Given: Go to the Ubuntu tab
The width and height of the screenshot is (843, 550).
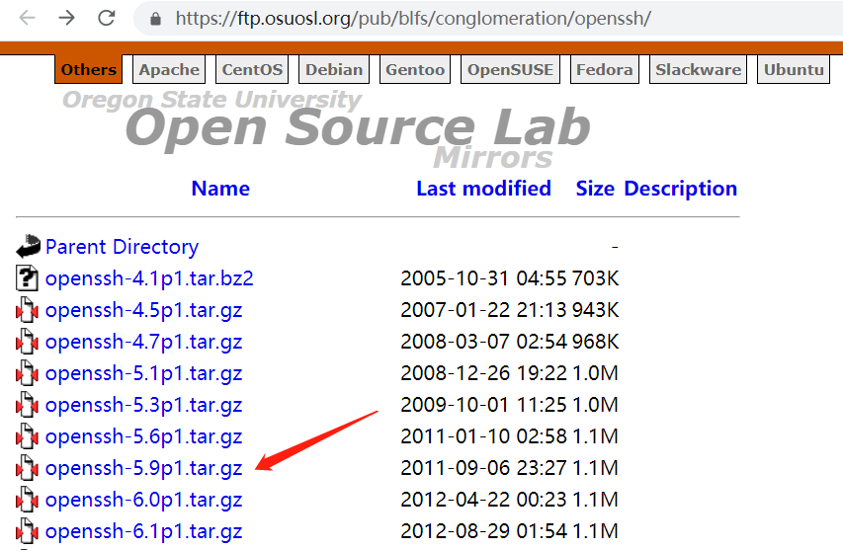Looking at the screenshot, I should click(x=794, y=70).
